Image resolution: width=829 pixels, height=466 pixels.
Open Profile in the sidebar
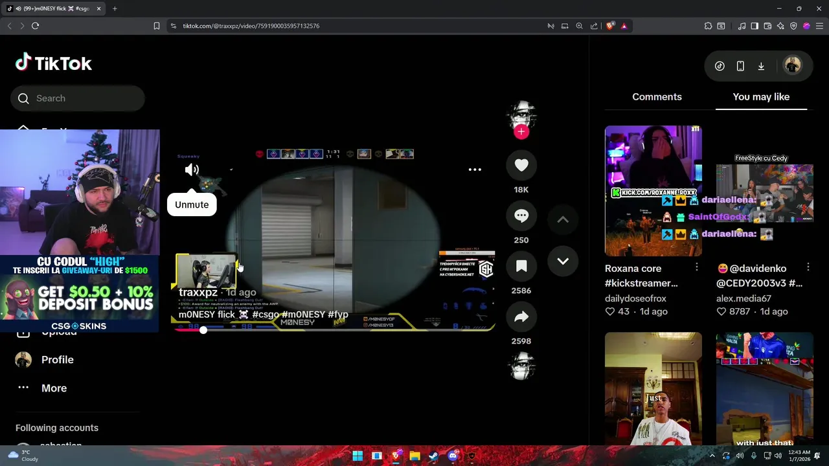(57, 360)
